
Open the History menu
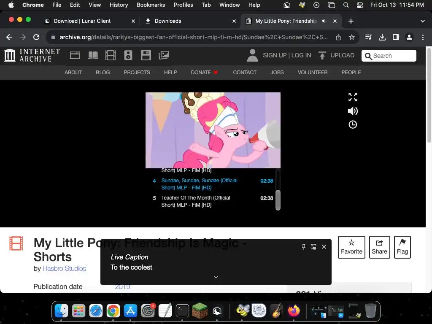coord(119,5)
